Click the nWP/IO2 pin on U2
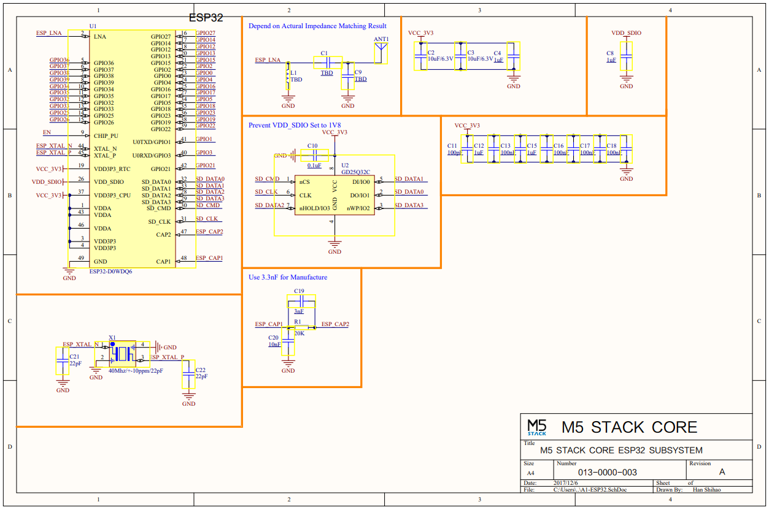Screen dimensions: 769x510 tap(358, 208)
